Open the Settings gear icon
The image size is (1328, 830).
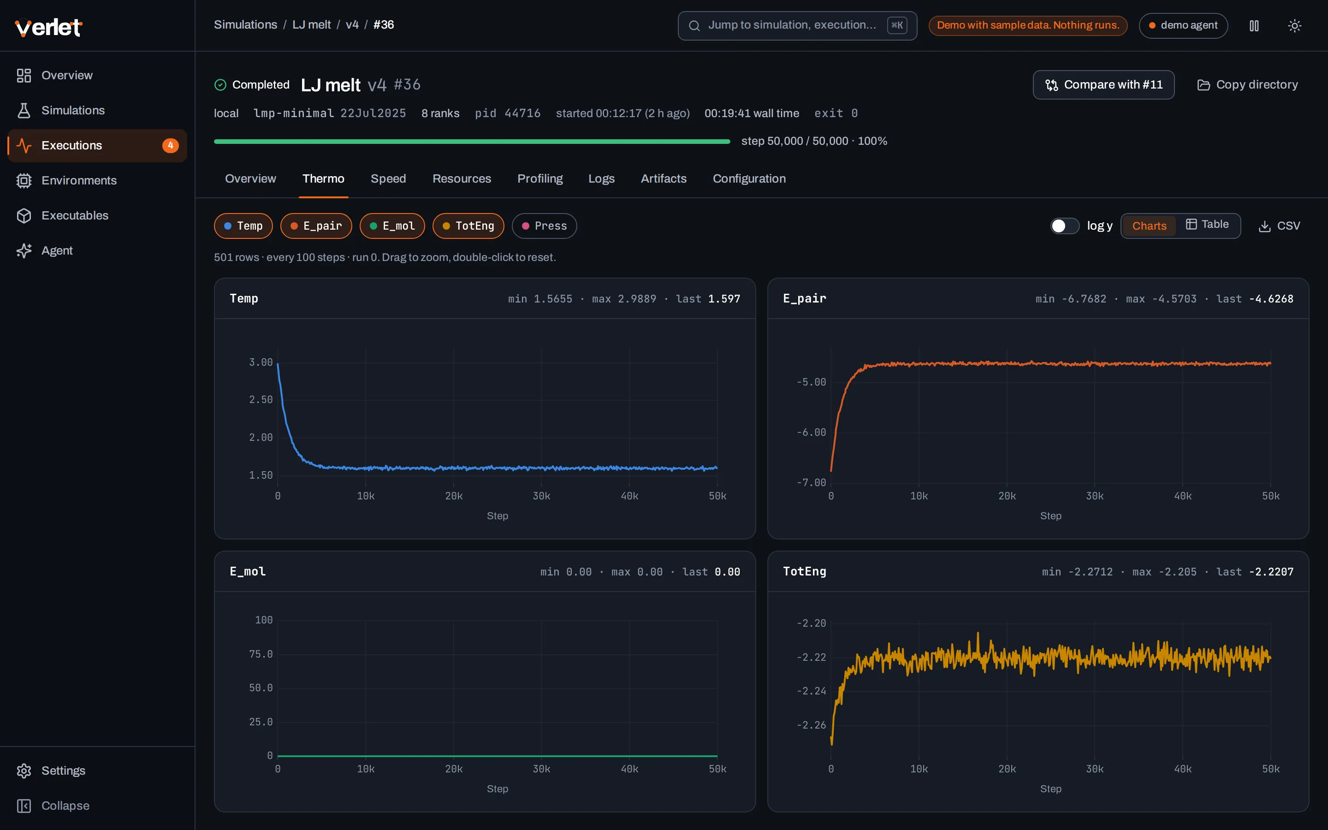[x=24, y=771]
